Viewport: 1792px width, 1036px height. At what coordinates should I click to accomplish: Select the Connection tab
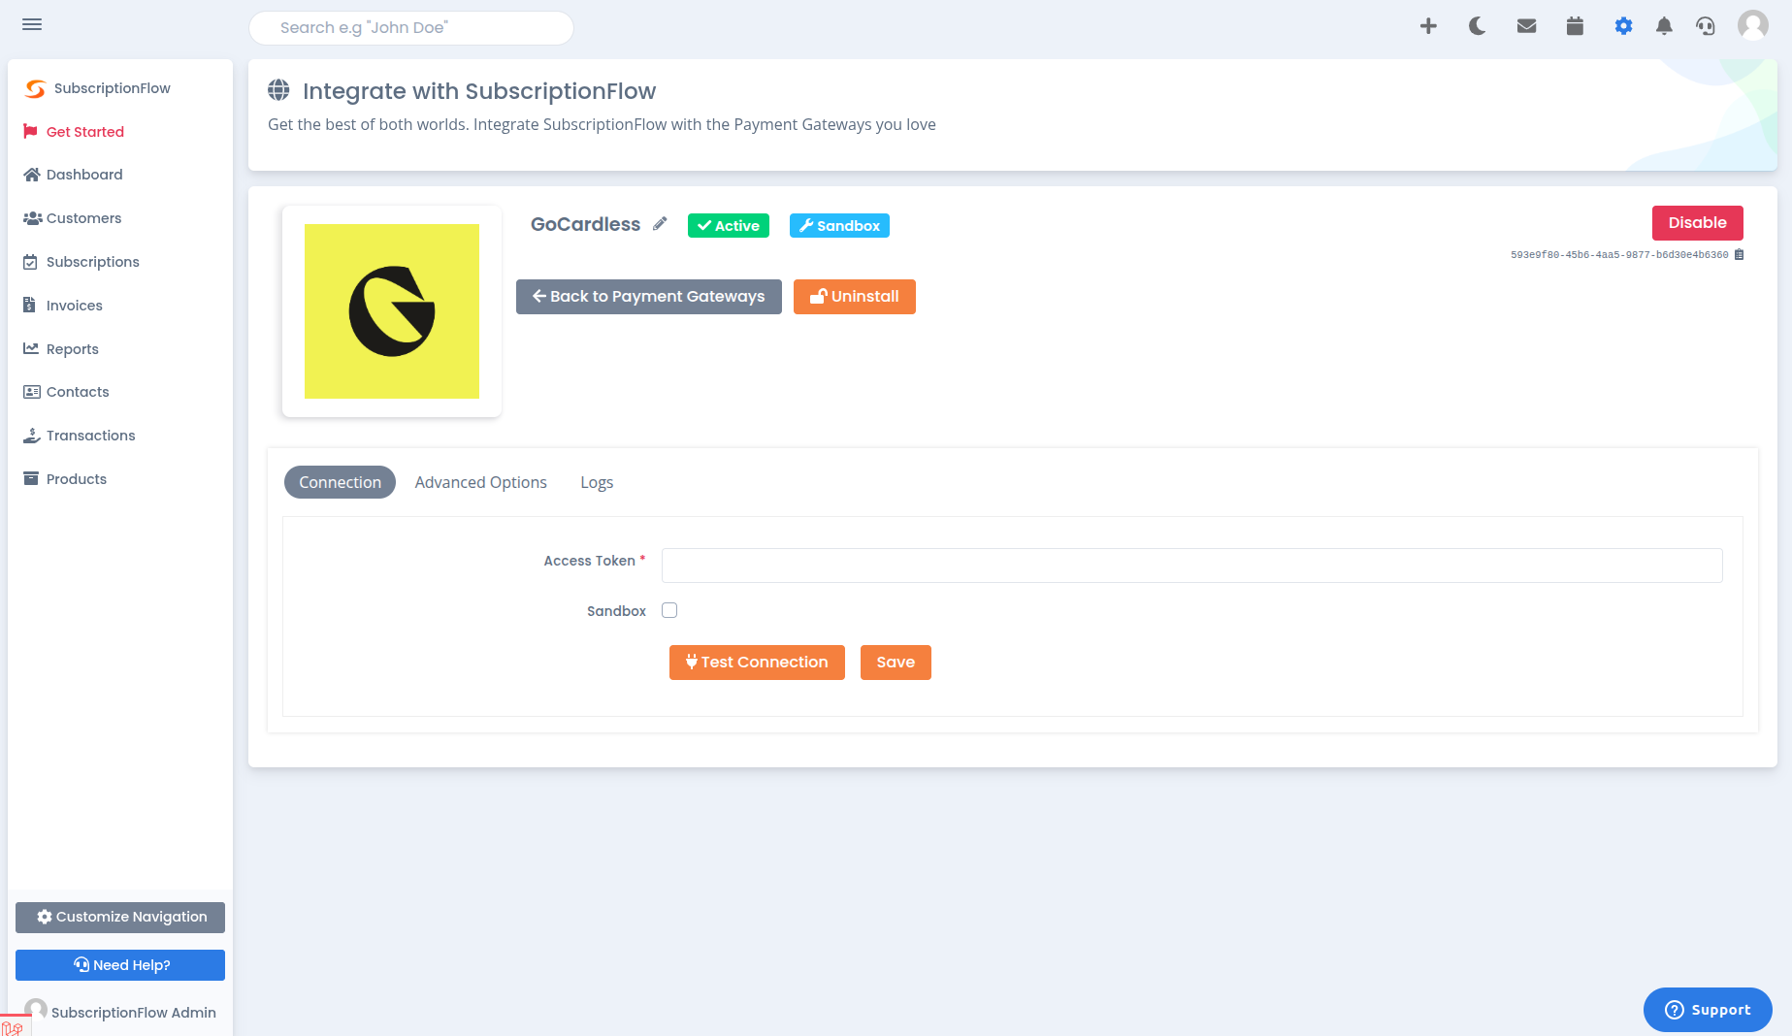340,482
